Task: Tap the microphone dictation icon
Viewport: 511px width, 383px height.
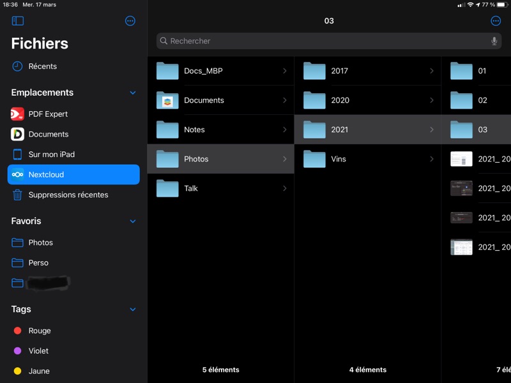Action: (x=494, y=41)
